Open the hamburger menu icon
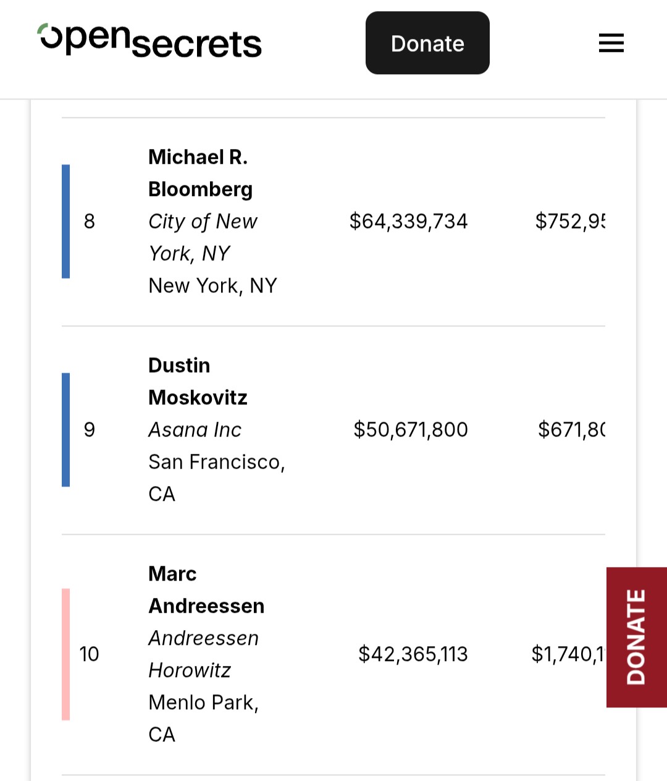This screenshot has width=667, height=781. (611, 43)
